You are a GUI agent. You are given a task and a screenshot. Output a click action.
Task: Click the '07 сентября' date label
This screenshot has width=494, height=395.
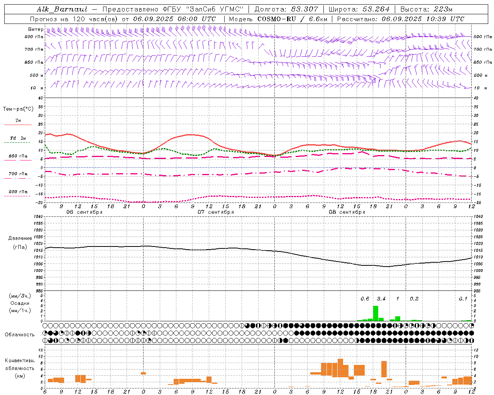pyautogui.click(x=216, y=212)
